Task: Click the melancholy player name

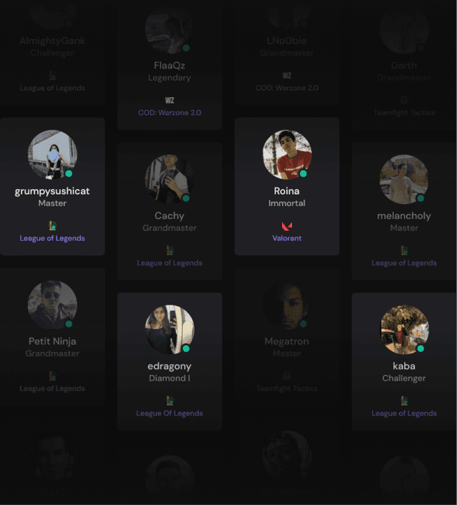Action: point(404,216)
